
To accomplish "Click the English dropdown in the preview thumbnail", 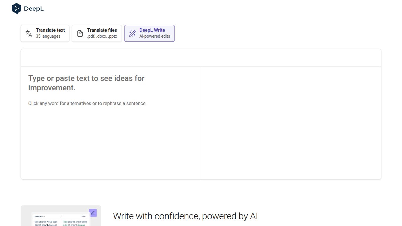I will (x=38, y=216).
